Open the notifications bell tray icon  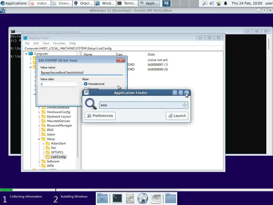point(226,3)
